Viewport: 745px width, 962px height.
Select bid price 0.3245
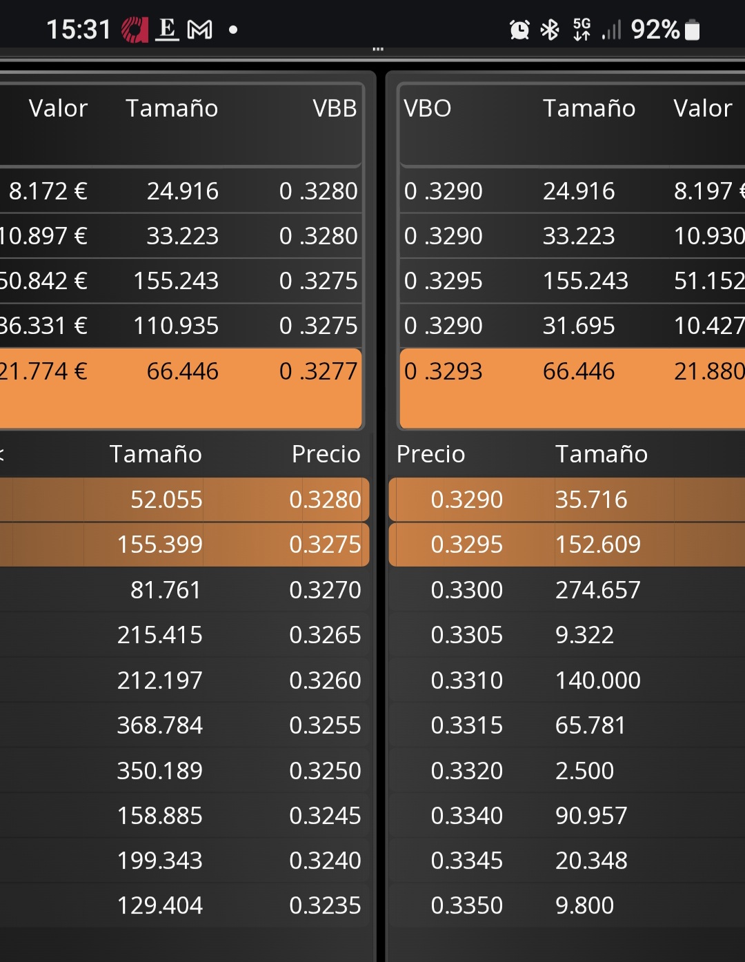coord(325,816)
